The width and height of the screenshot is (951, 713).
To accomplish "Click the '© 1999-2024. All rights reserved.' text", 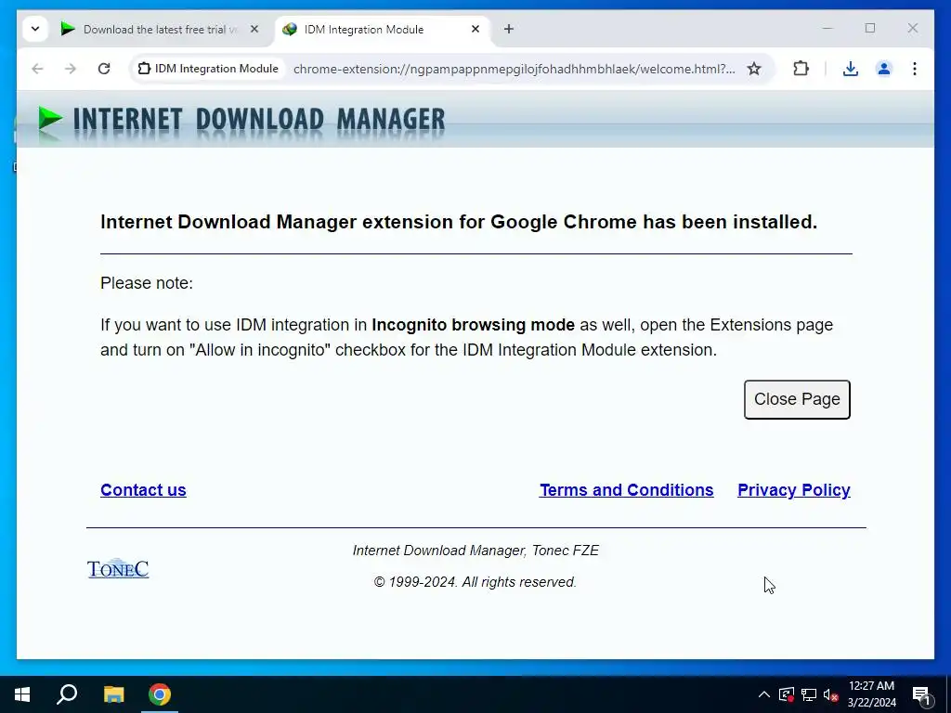I will (475, 582).
